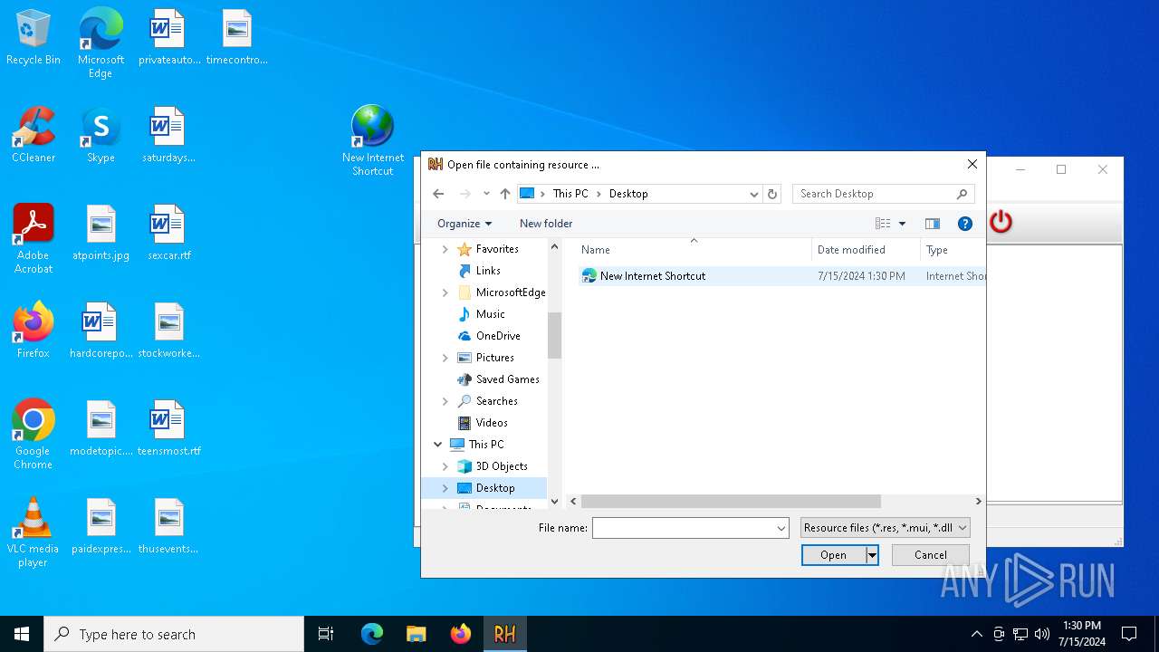The height and width of the screenshot is (652, 1159).
Task: Click the Open button
Action: tap(833, 555)
